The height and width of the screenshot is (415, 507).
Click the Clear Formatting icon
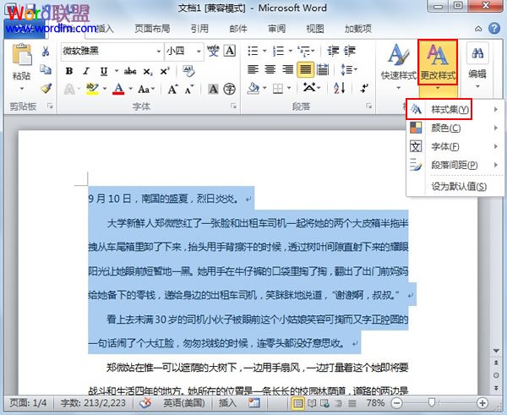pyautogui.click(x=188, y=71)
